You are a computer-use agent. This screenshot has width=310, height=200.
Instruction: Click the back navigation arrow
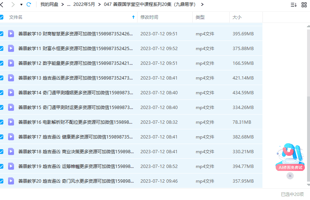click(3, 4)
